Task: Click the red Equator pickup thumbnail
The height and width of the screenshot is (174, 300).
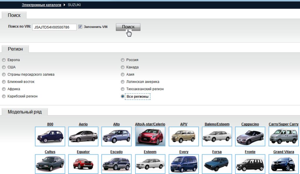Action: (x=83, y=164)
